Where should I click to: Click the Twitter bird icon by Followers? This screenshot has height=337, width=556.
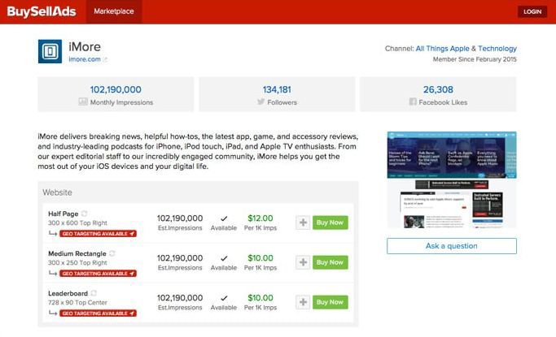[261, 102]
